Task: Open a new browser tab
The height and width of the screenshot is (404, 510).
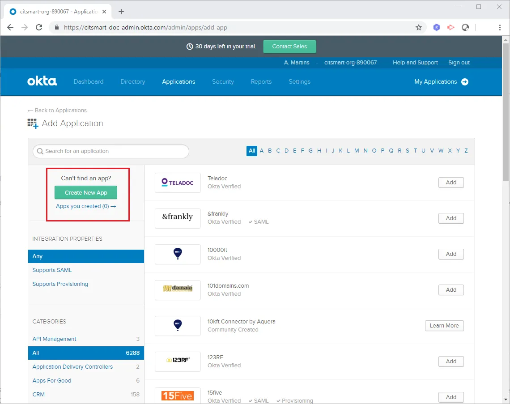Action: [x=121, y=12]
